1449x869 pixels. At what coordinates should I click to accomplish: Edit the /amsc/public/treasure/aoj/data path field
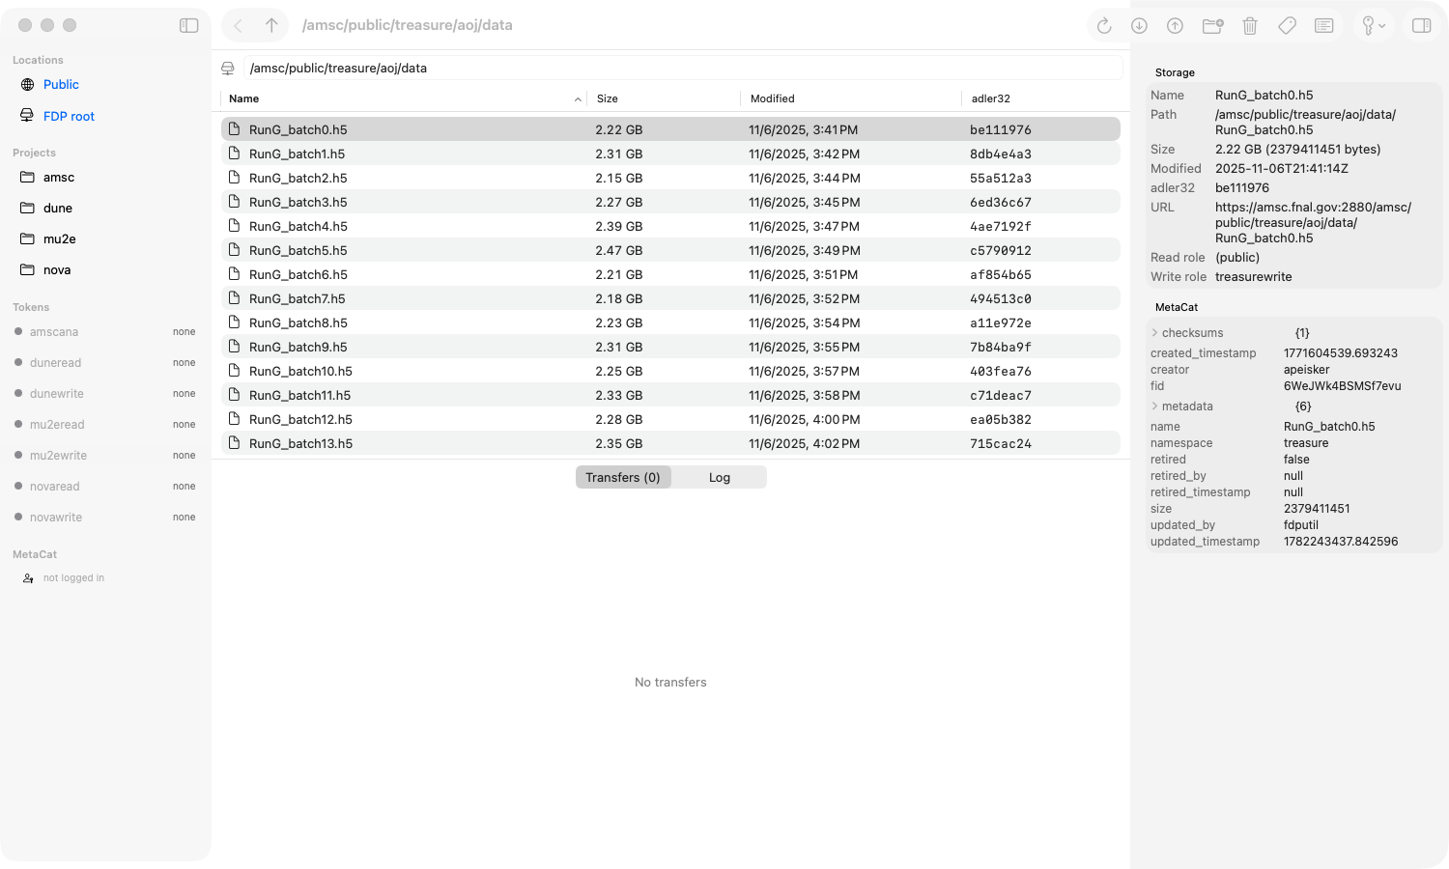tap(682, 69)
